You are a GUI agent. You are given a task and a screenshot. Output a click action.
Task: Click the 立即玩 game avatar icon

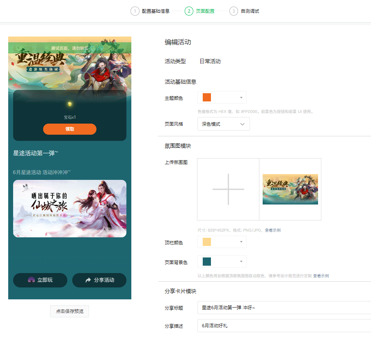click(31, 280)
